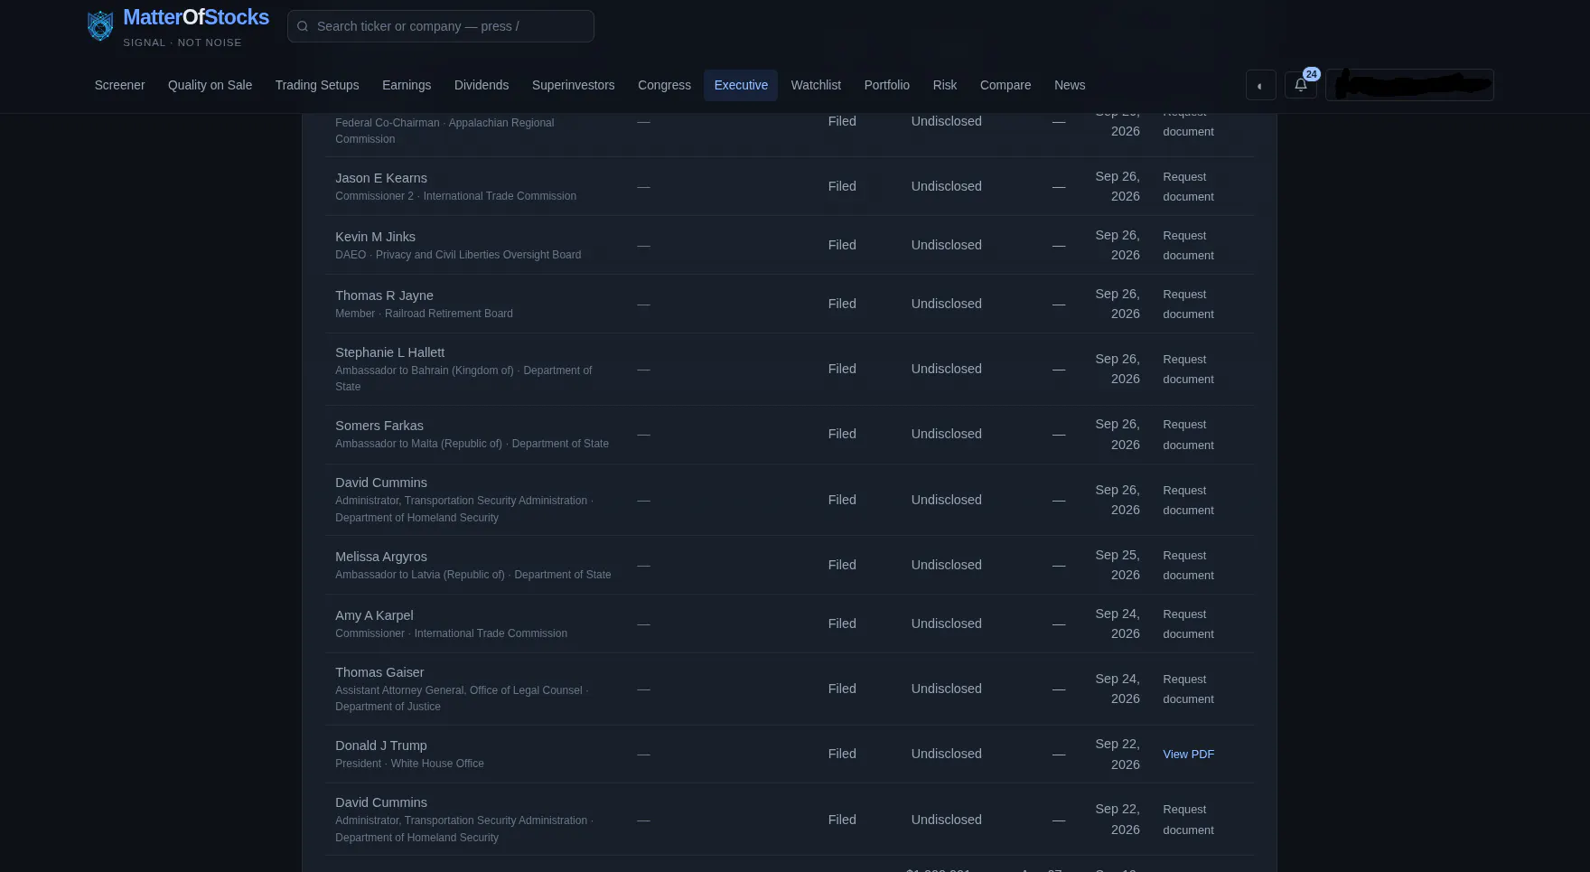Request document for Thomas R Jayne

point(1188,305)
